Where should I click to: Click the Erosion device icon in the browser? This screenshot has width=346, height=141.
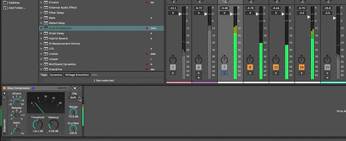pos(46,2)
